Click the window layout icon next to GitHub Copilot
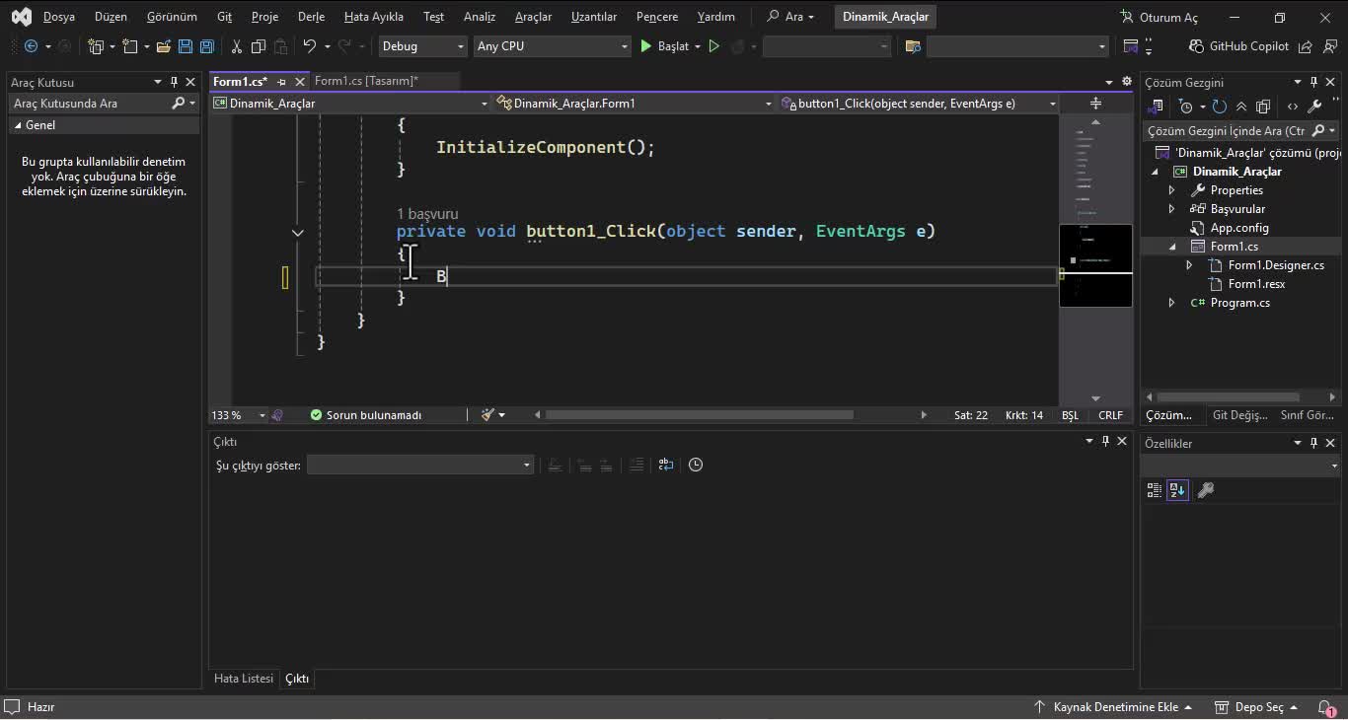Viewport: 1348px width, 720px height. coord(1132,46)
